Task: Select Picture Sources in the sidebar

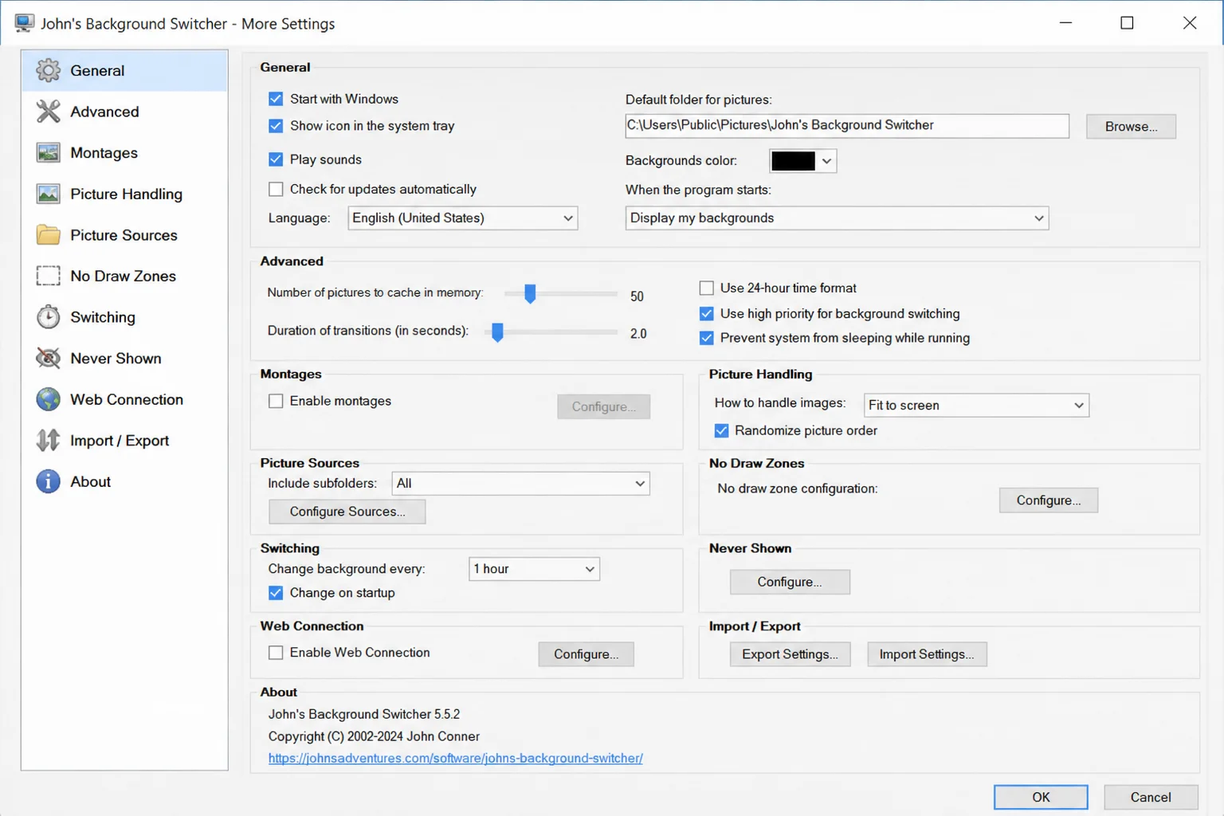Action: point(124,235)
